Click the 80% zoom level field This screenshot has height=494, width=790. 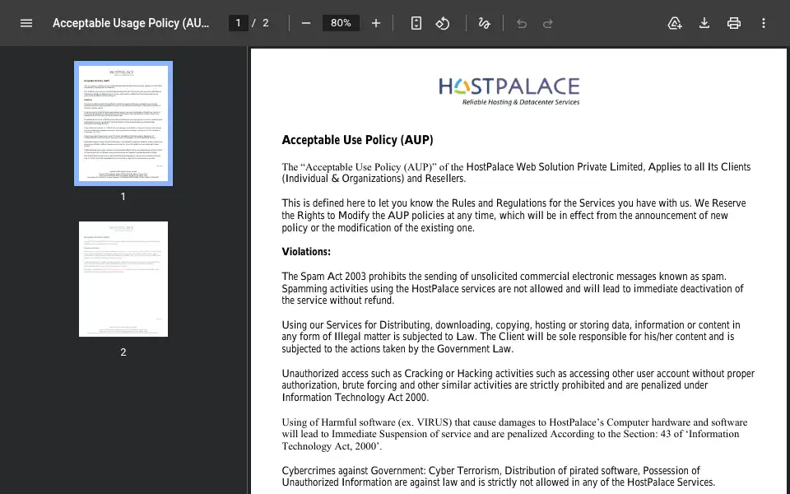coord(341,23)
